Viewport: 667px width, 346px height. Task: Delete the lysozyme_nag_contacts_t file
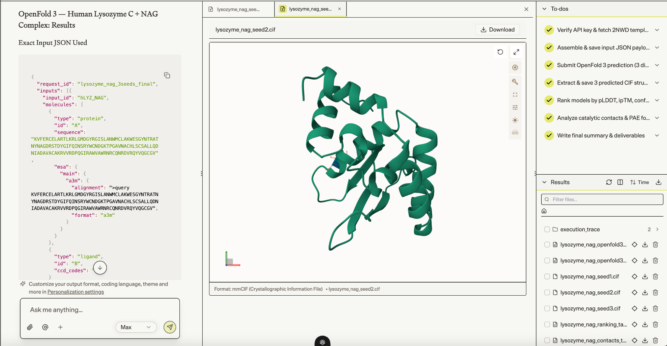pos(656,340)
